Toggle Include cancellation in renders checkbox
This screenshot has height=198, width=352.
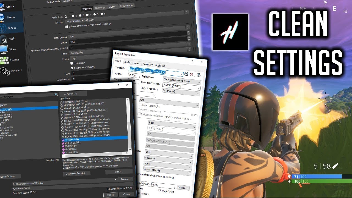point(139,114)
